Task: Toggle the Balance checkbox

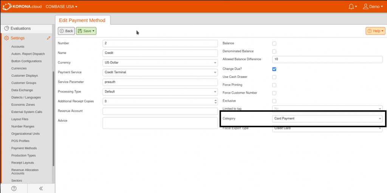Action: 274,43
